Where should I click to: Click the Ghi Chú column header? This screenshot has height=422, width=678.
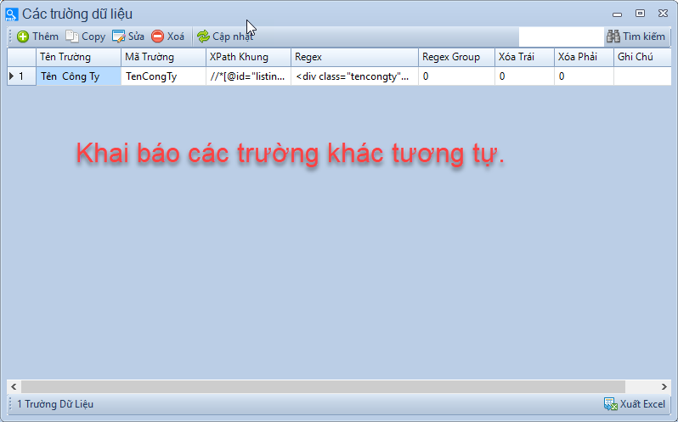pyautogui.click(x=642, y=57)
